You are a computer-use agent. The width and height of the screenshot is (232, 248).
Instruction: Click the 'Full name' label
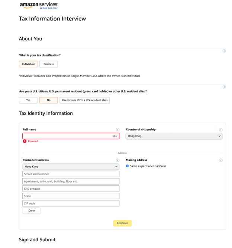[x=29, y=130]
